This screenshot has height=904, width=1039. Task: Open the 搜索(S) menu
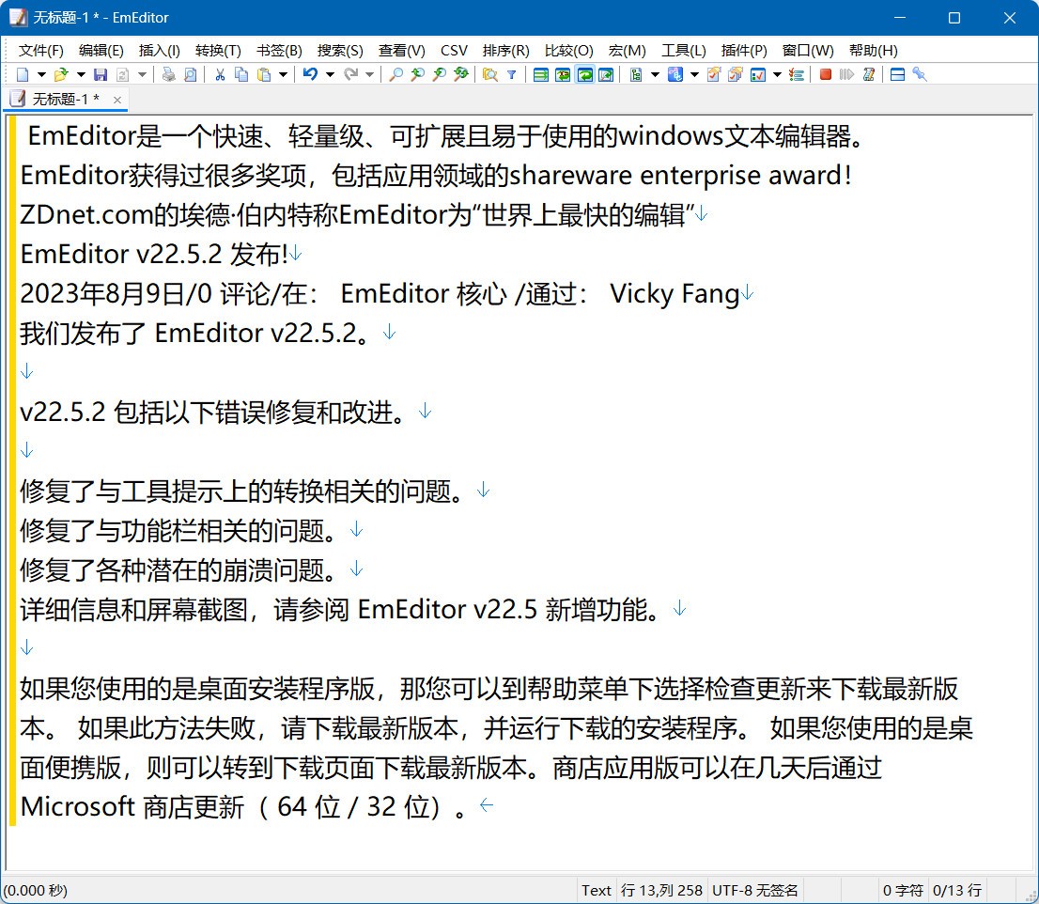click(x=340, y=51)
